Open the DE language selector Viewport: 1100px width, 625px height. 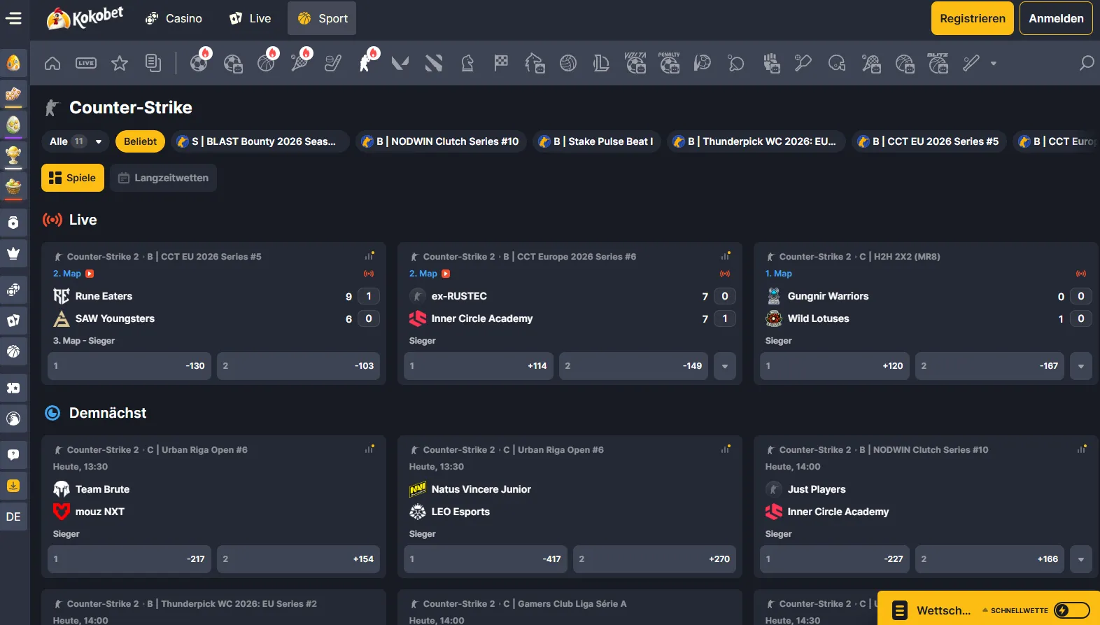pyautogui.click(x=13, y=517)
